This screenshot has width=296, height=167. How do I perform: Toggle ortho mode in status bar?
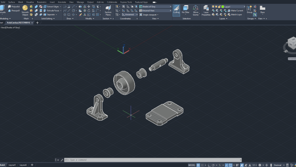click(x=209, y=165)
